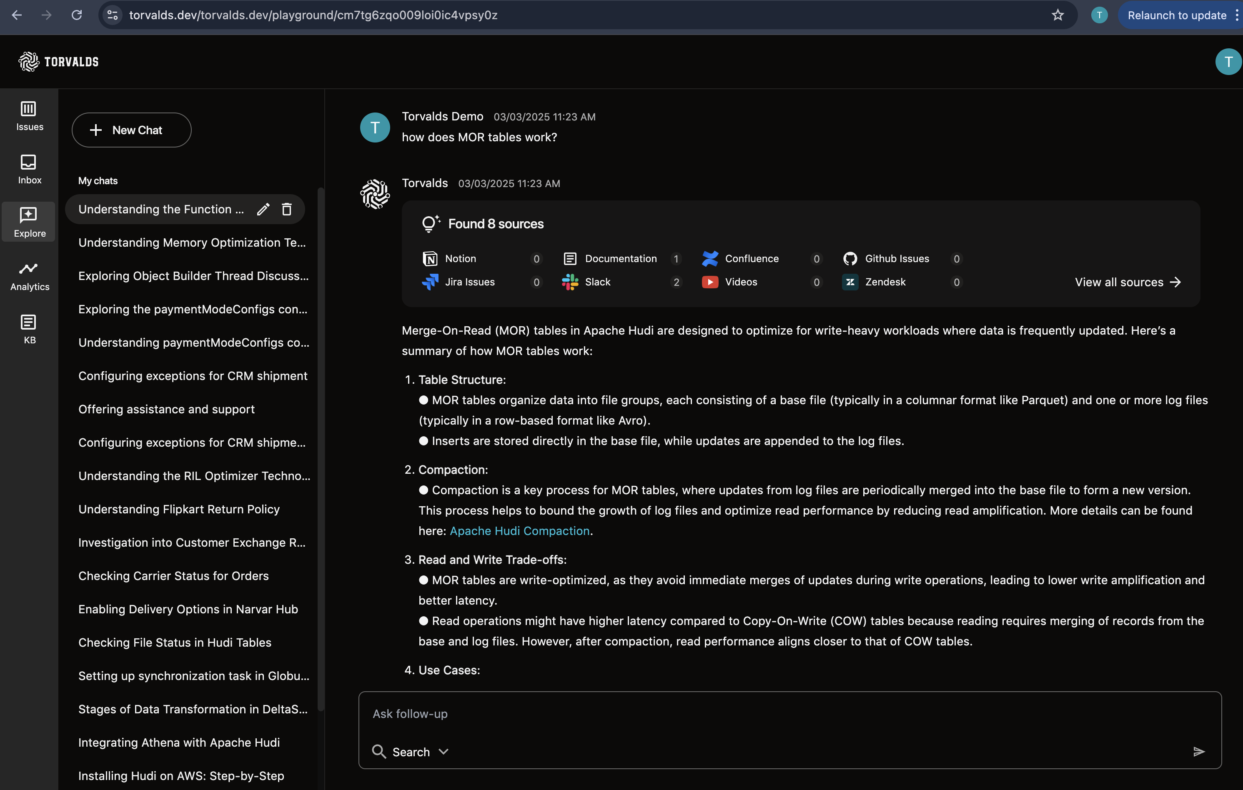The height and width of the screenshot is (790, 1243).
Task: Open chat Checking File Status in Hudi Tables
Action: [x=175, y=642]
